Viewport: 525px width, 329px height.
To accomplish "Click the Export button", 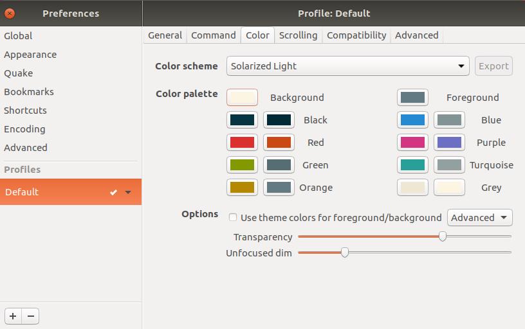I will click(x=493, y=66).
